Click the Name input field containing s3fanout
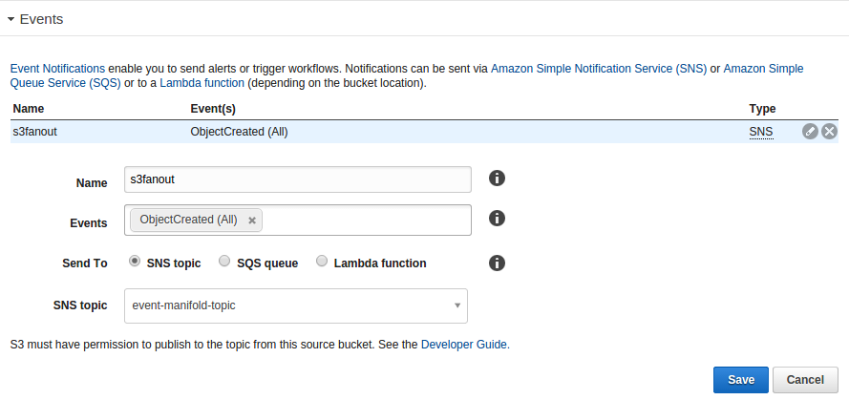849x400 pixels. pos(298,179)
